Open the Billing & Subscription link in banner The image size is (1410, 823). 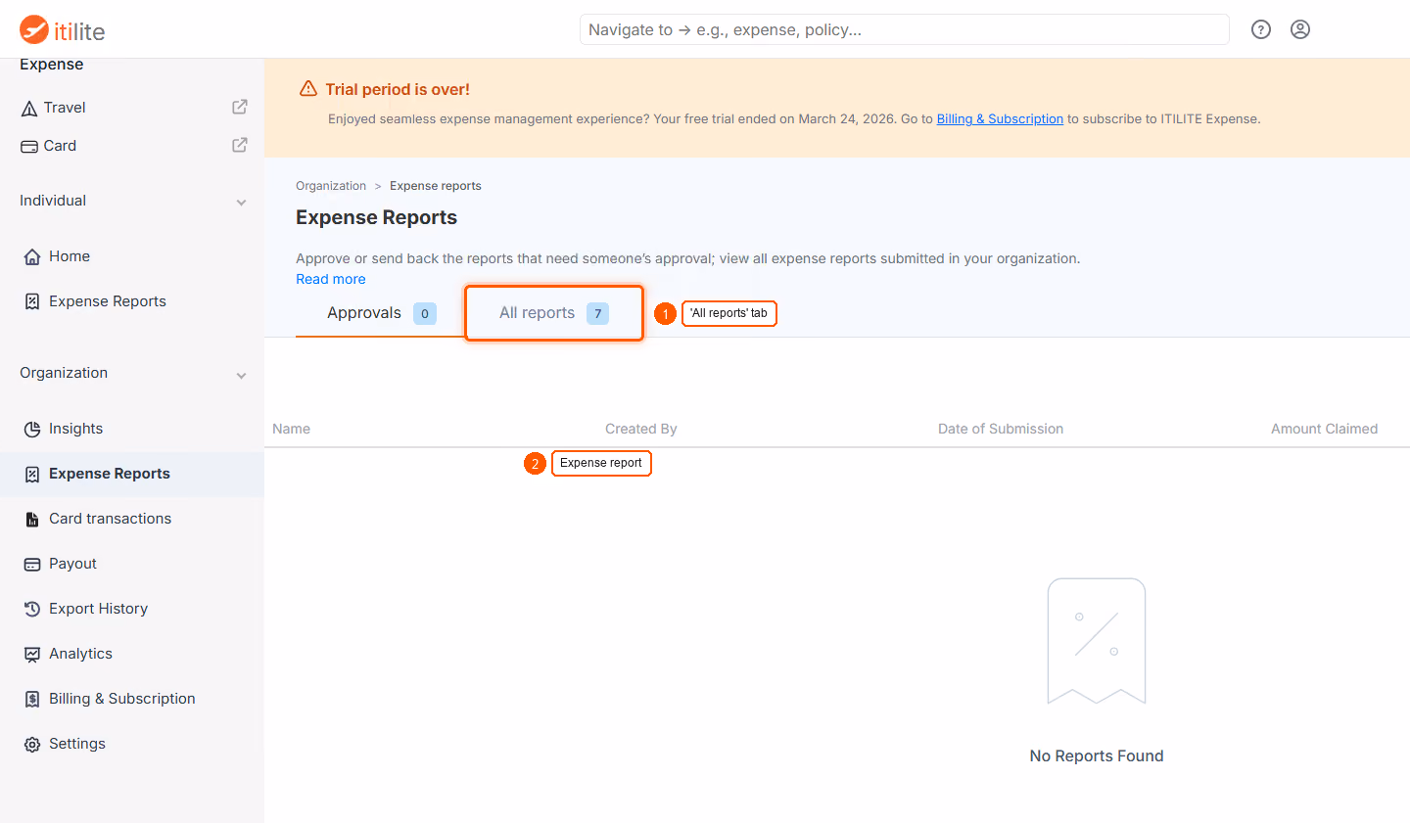click(1000, 119)
